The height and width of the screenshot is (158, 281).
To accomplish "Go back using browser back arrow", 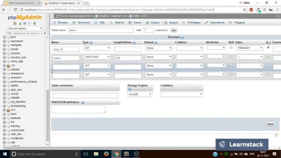I will coord(4,10).
